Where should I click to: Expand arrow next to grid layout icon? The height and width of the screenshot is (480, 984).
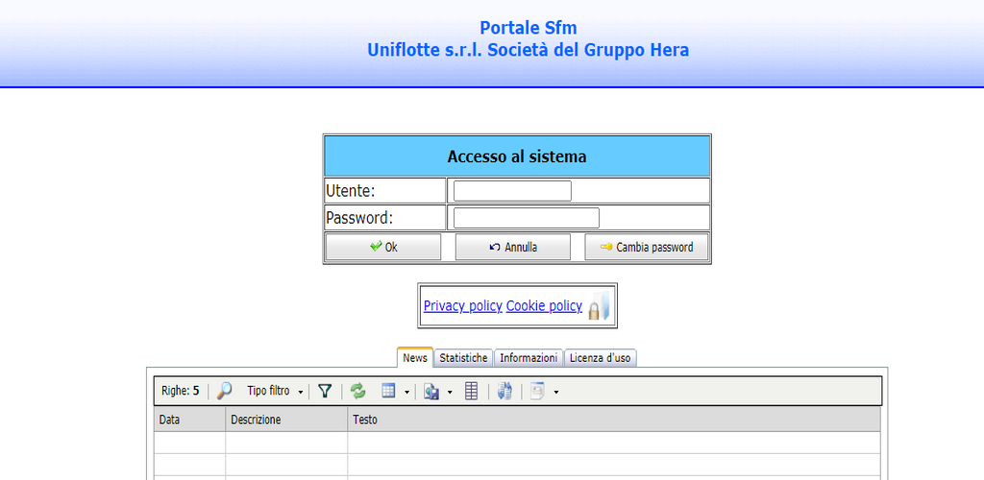point(406,393)
